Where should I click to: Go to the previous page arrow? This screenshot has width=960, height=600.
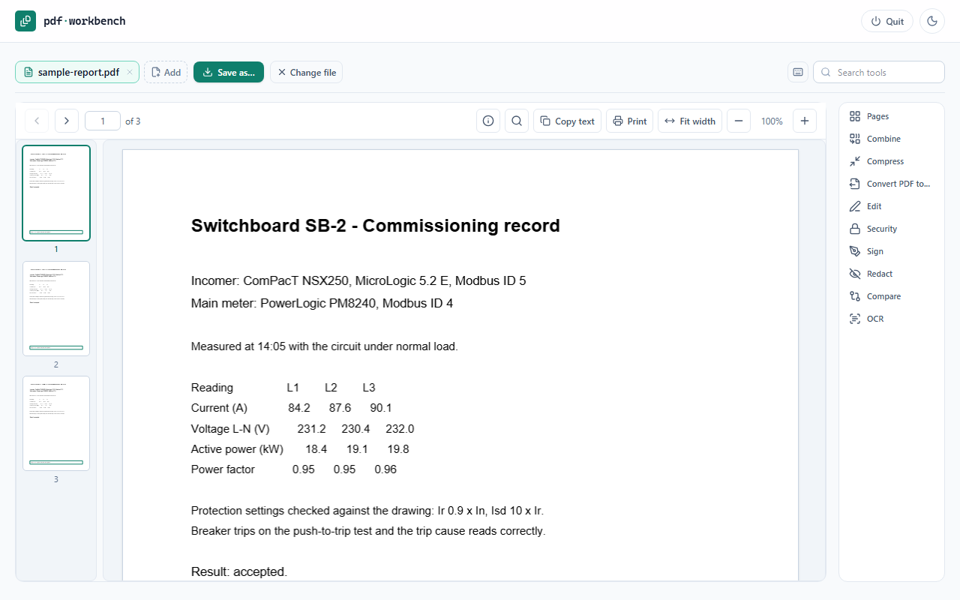pyautogui.click(x=37, y=121)
